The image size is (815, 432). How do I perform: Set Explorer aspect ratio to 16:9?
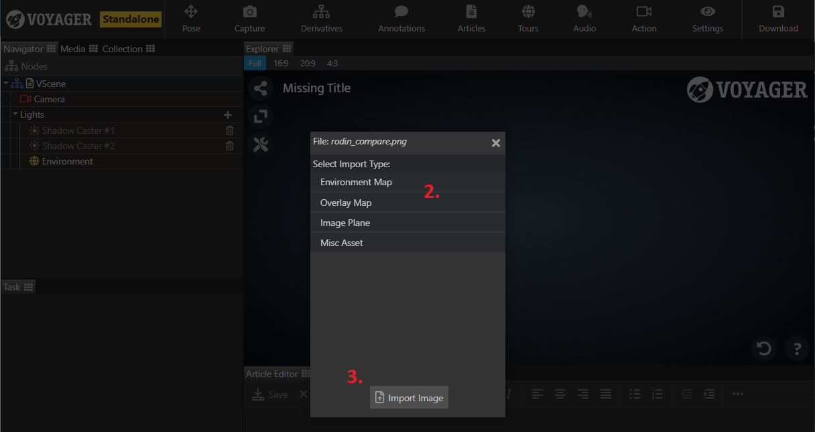point(281,64)
